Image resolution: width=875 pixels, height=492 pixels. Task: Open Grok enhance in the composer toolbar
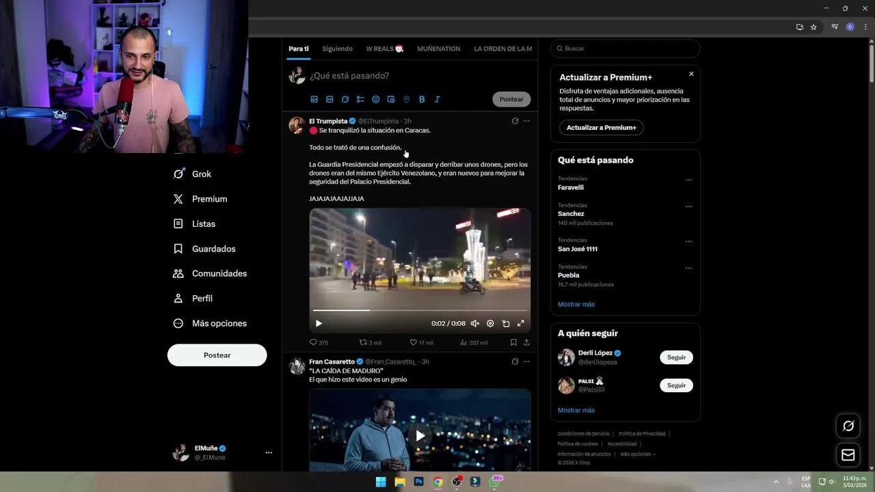pos(345,99)
